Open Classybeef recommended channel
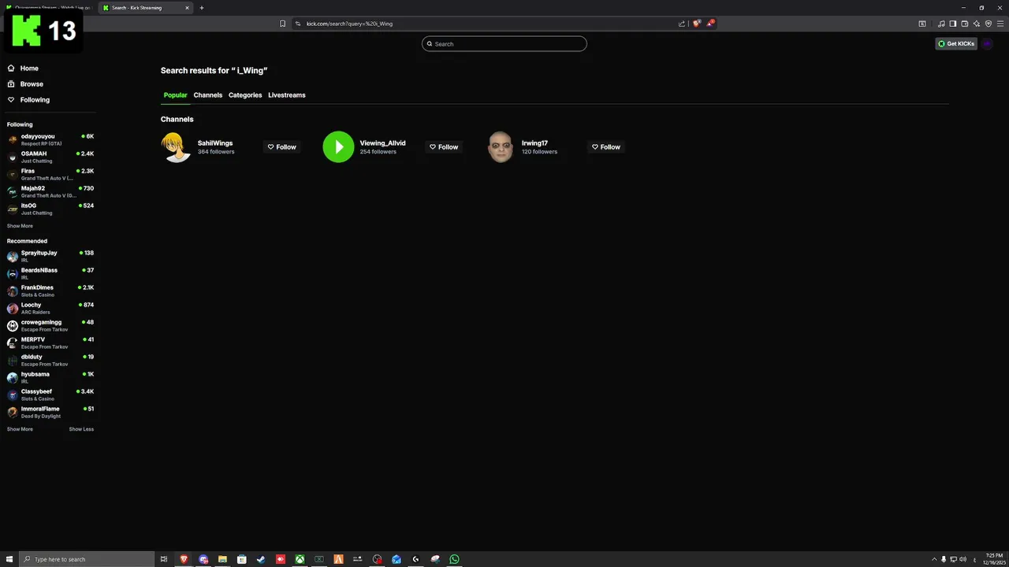 click(x=50, y=395)
